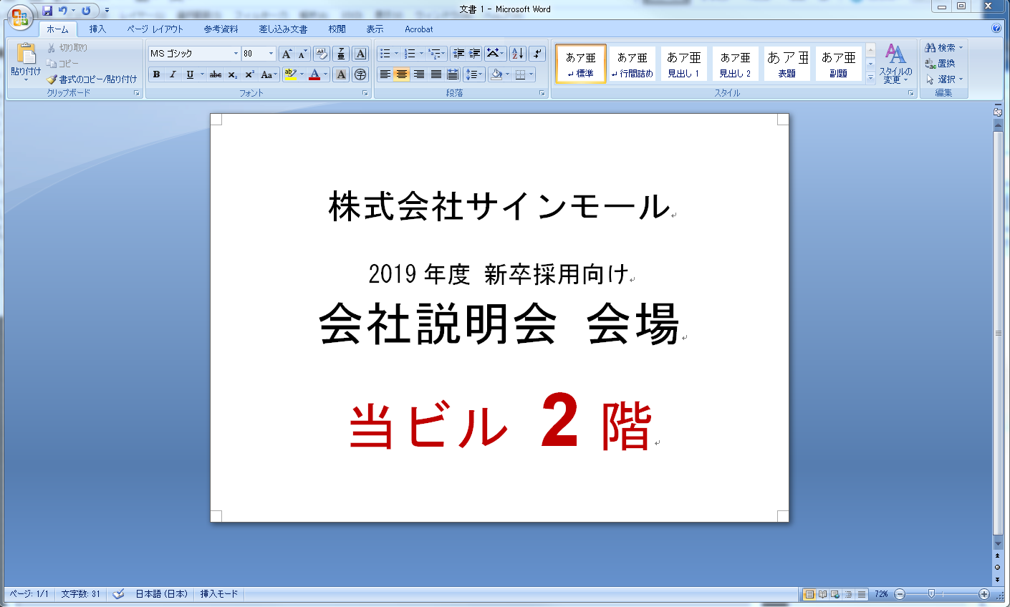Screen dimensions: 1010x607
Task: Decrease paragraph indent
Action: [458, 54]
